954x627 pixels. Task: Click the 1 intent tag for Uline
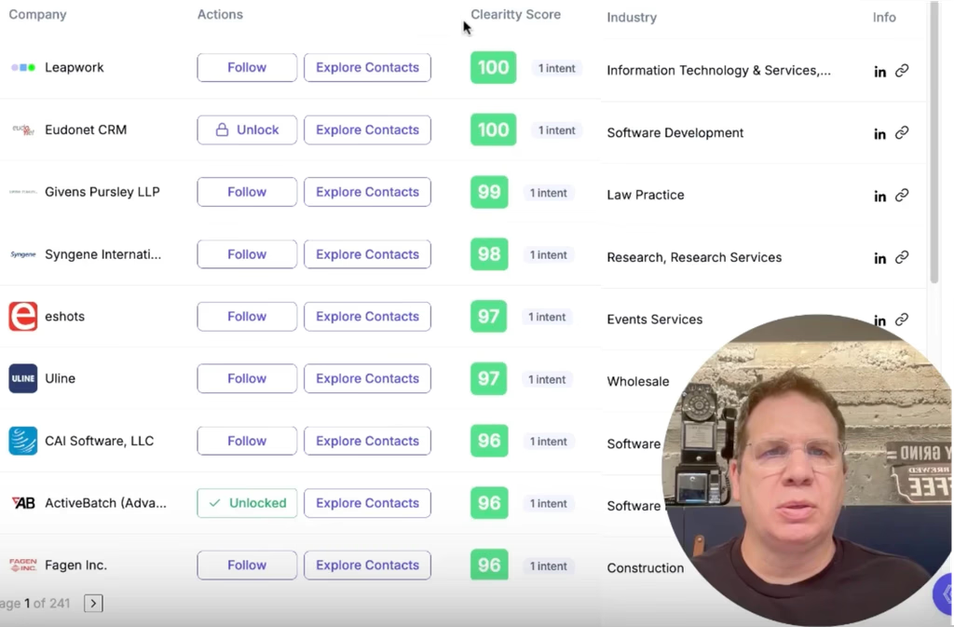point(547,379)
